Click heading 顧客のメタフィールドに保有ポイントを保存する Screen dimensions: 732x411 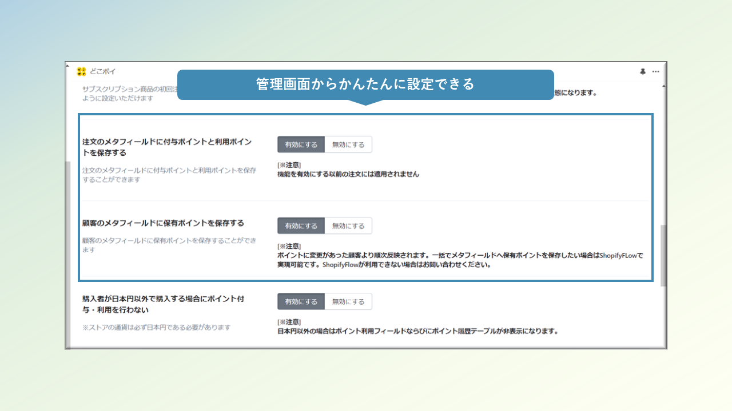coord(163,223)
